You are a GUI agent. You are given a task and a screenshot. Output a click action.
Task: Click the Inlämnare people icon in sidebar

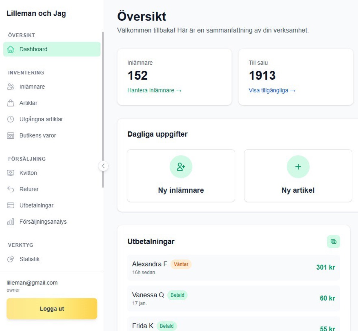[10, 86]
